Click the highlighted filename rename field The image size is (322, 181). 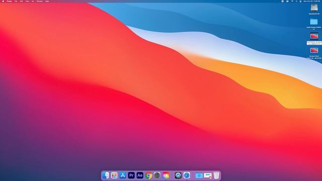pyautogui.click(x=314, y=43)
